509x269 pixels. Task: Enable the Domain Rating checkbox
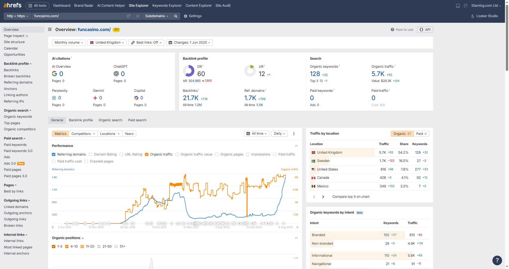(x=91, y=154)
